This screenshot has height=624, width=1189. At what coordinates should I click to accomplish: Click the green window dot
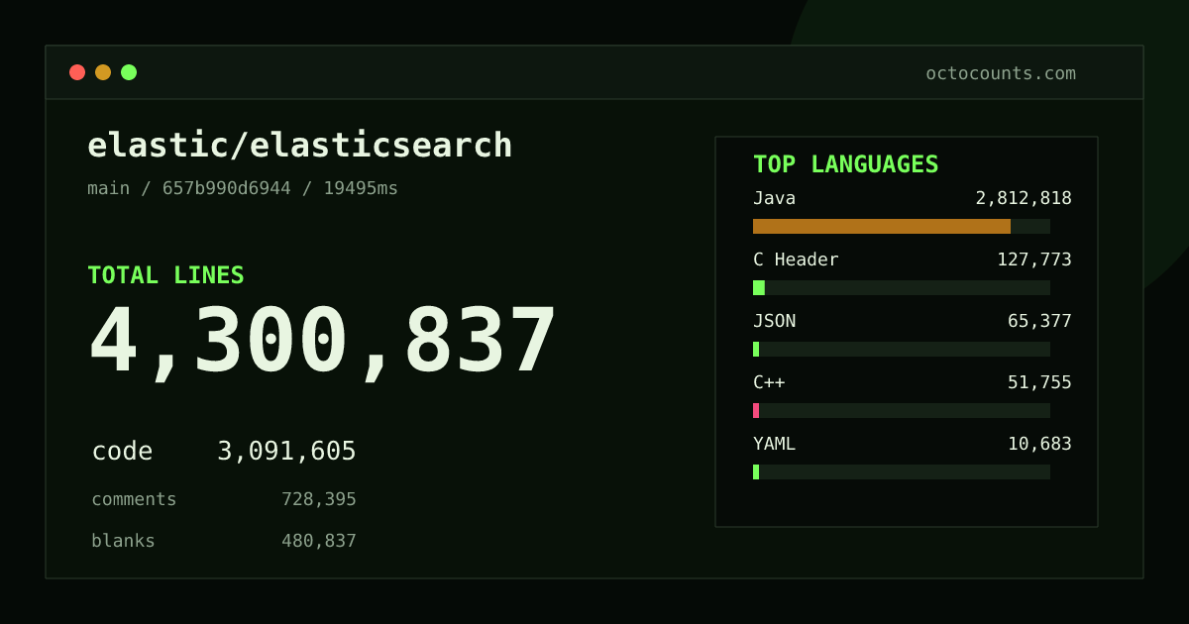129,72
